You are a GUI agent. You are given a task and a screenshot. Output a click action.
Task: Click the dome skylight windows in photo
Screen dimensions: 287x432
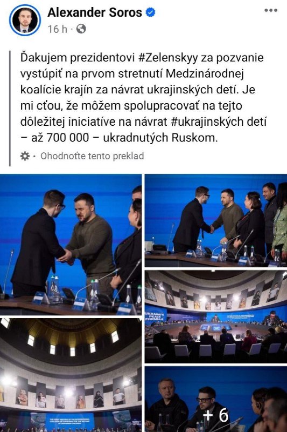click(72, 342)
